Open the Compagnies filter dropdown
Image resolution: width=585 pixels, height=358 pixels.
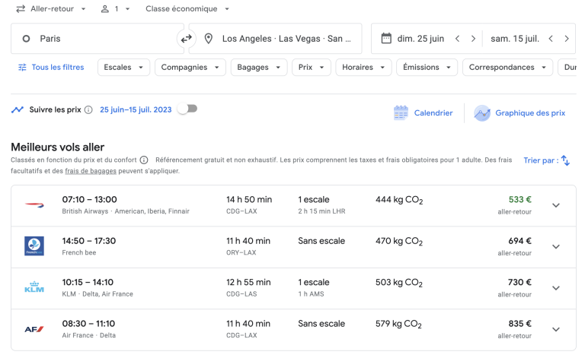(x=190, y=68)
